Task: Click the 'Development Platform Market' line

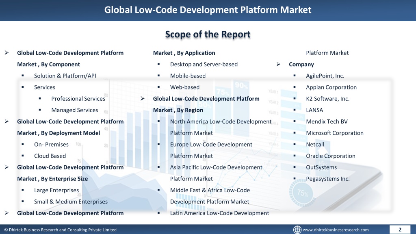Action: pyautogui.click(x=210, y=201)
